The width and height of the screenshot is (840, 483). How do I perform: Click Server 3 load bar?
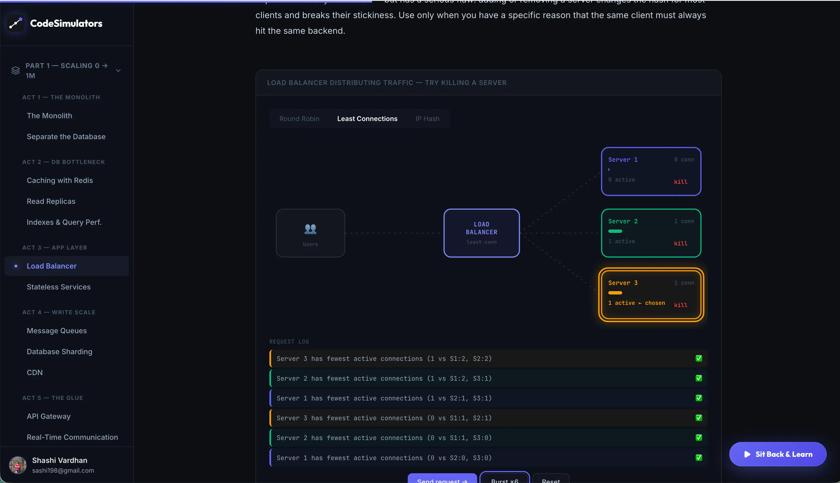[x=615, y=293]
